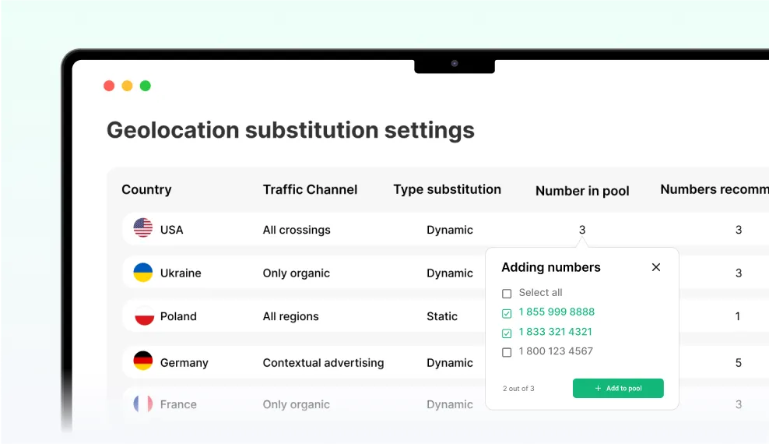The image size is (769, 444).
Task: Click the France flag icon
Action: click(x=143, y=403)
